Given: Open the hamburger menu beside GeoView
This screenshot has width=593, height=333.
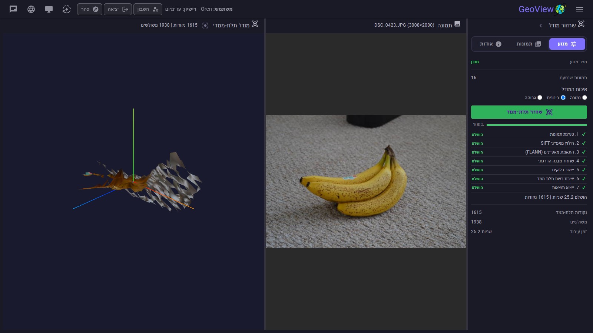Looking at the screenshot, I should click(580, 9).
